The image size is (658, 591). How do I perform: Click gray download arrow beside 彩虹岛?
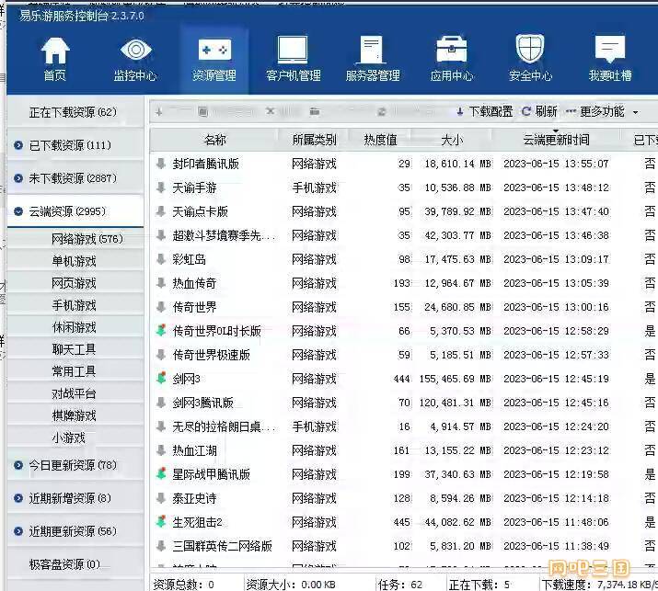point(161,259)
